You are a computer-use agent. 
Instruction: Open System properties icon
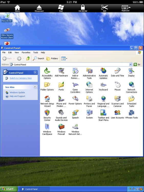(x=89, y=114)
